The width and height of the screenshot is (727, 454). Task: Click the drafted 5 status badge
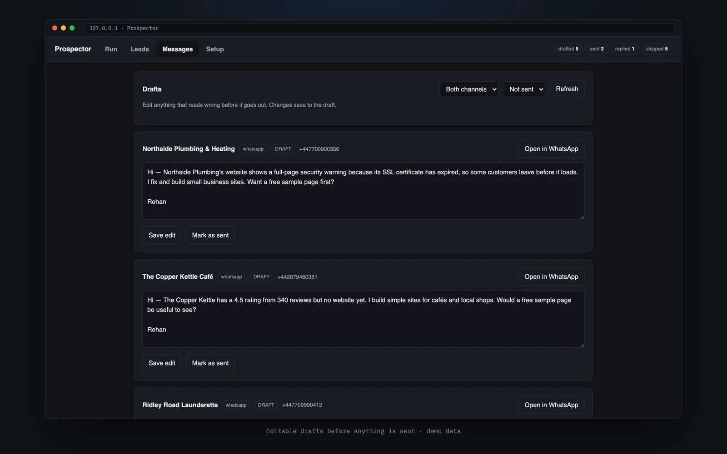coord(568,49)
